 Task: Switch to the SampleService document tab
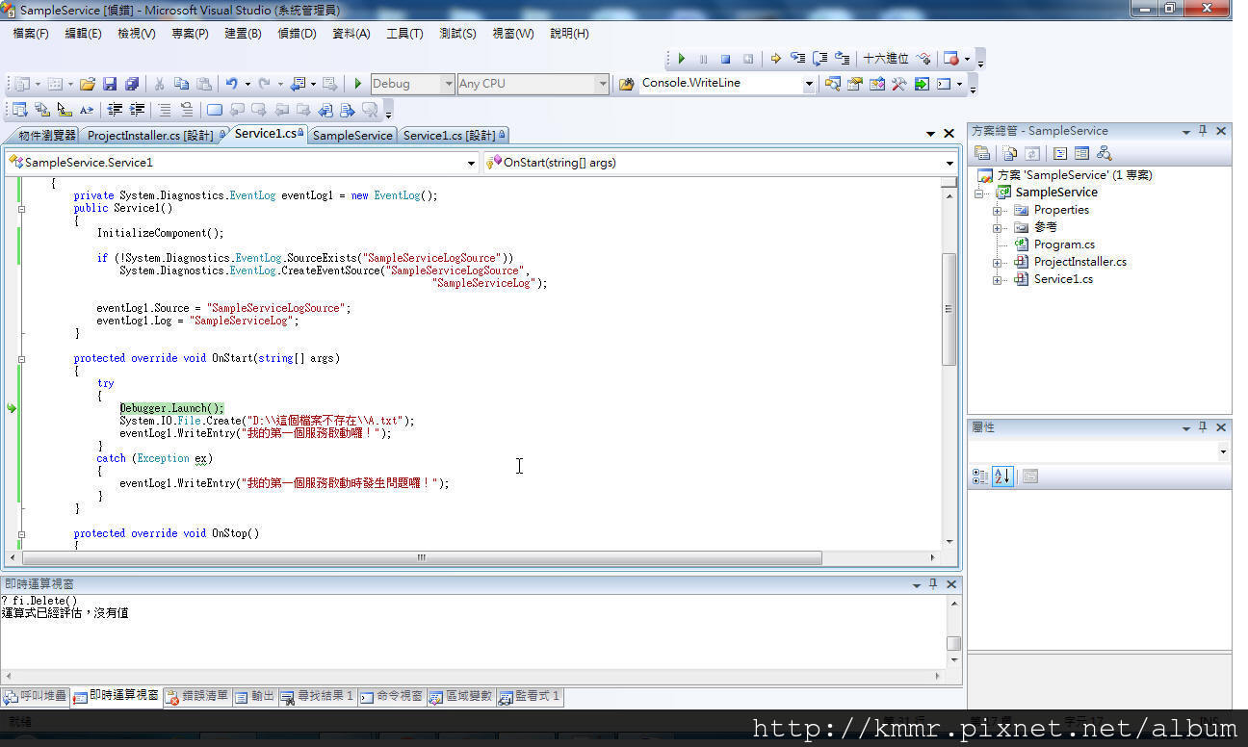[352, 136]
